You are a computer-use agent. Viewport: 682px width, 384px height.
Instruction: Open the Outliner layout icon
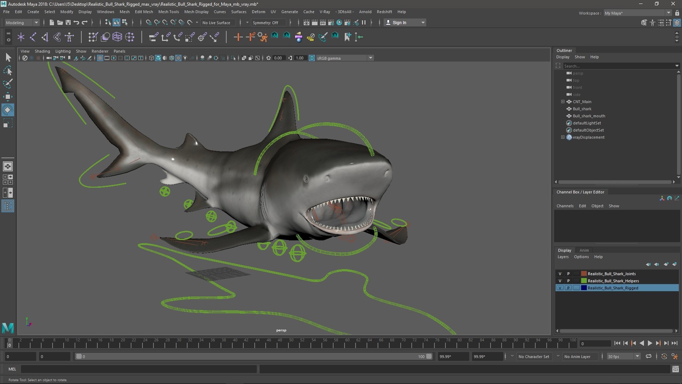click(8, 206)
